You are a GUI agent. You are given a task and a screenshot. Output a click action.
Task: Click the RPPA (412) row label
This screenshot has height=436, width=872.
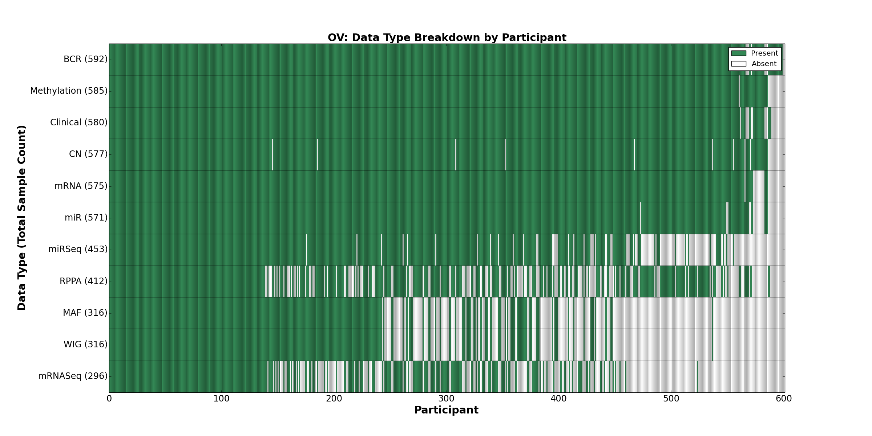[x=84, y=281]
